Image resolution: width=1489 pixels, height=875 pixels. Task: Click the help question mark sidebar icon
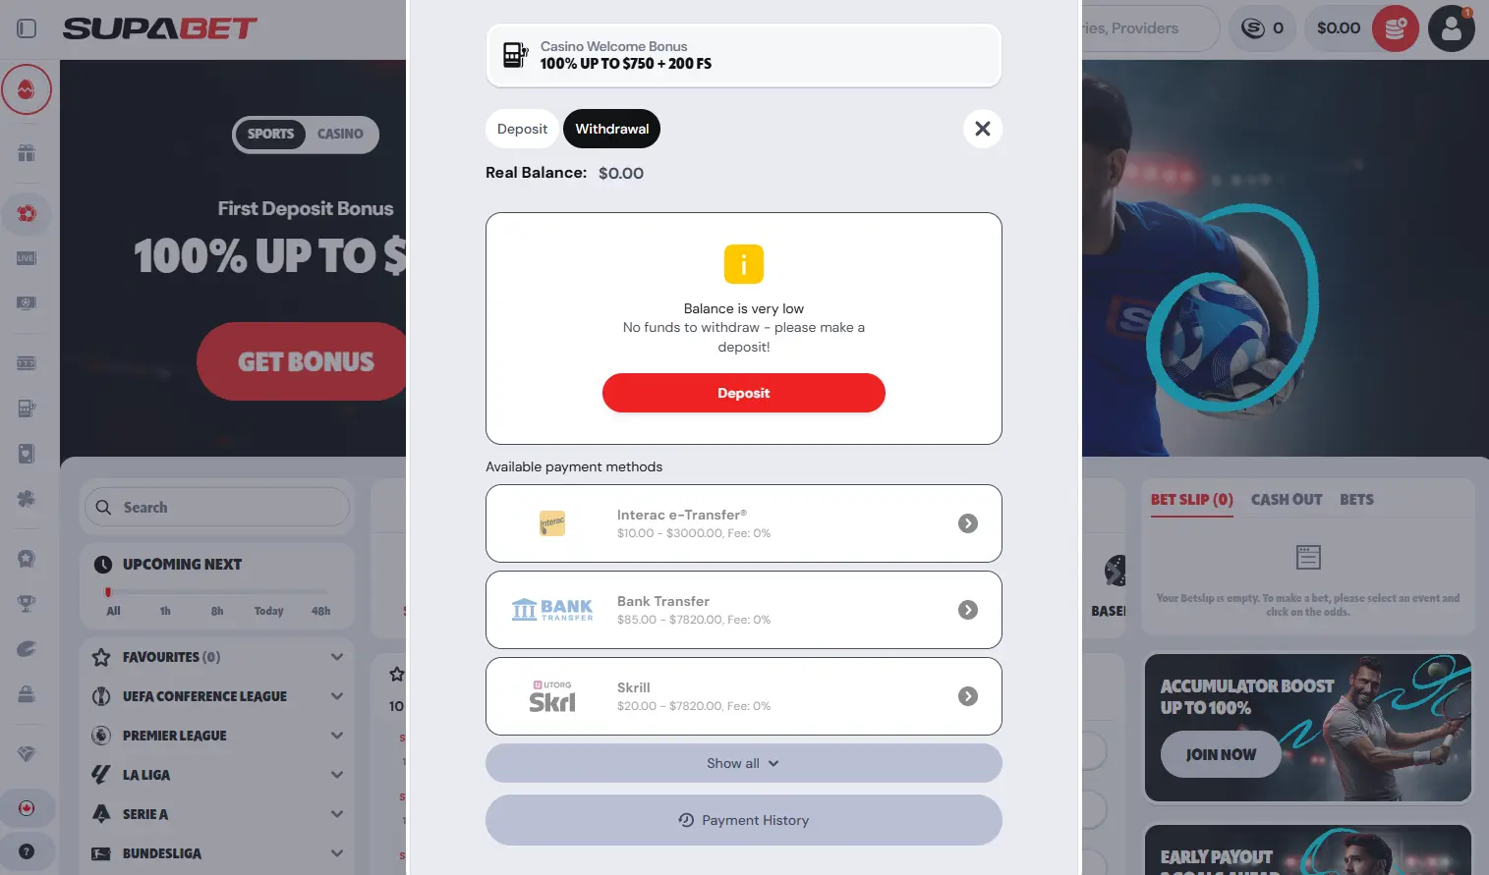[27, 851]
